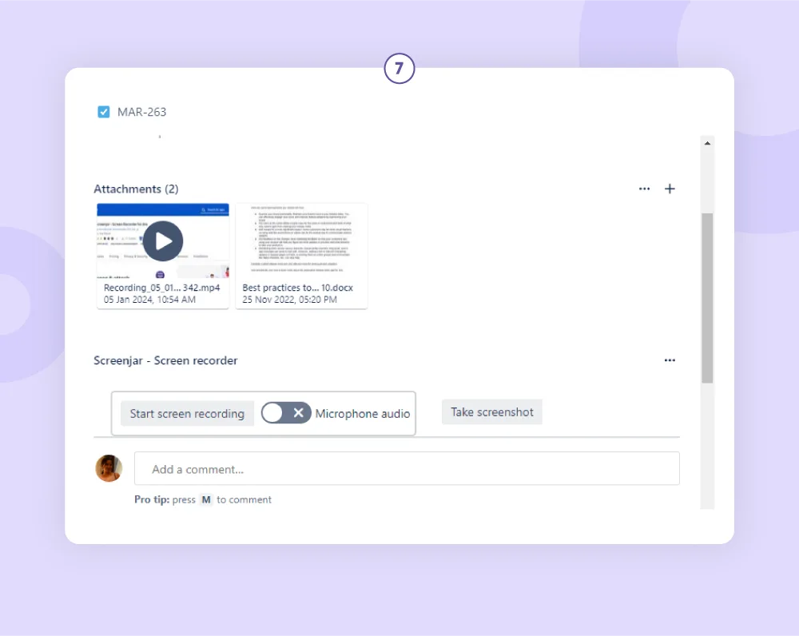
Task: Start screen recording
Action: coord(187,413)
